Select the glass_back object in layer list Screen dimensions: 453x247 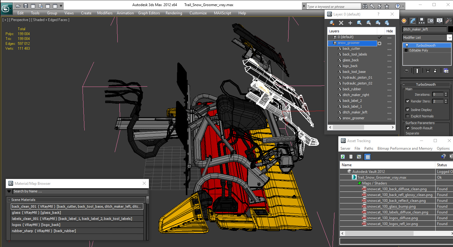pos(351,60)
